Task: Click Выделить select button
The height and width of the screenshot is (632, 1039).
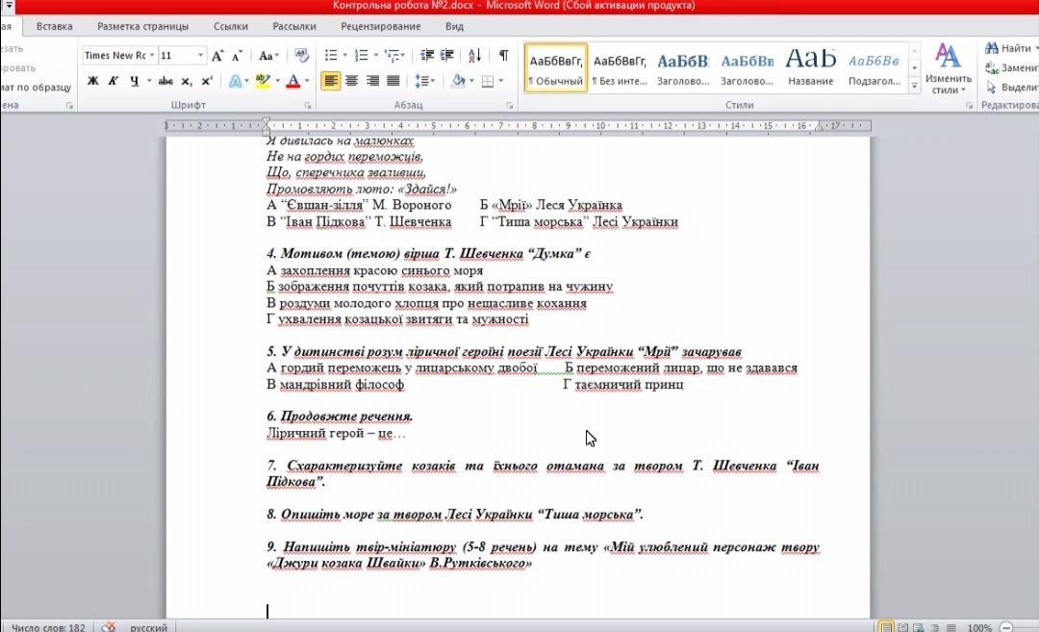Action: click(1012, 87)
